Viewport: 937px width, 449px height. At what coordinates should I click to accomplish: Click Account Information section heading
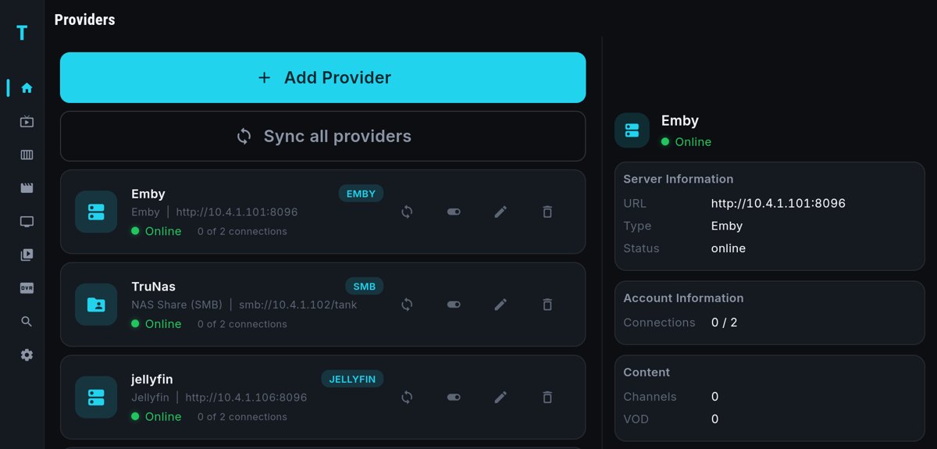pyautogui.click(x=683, y=298)
